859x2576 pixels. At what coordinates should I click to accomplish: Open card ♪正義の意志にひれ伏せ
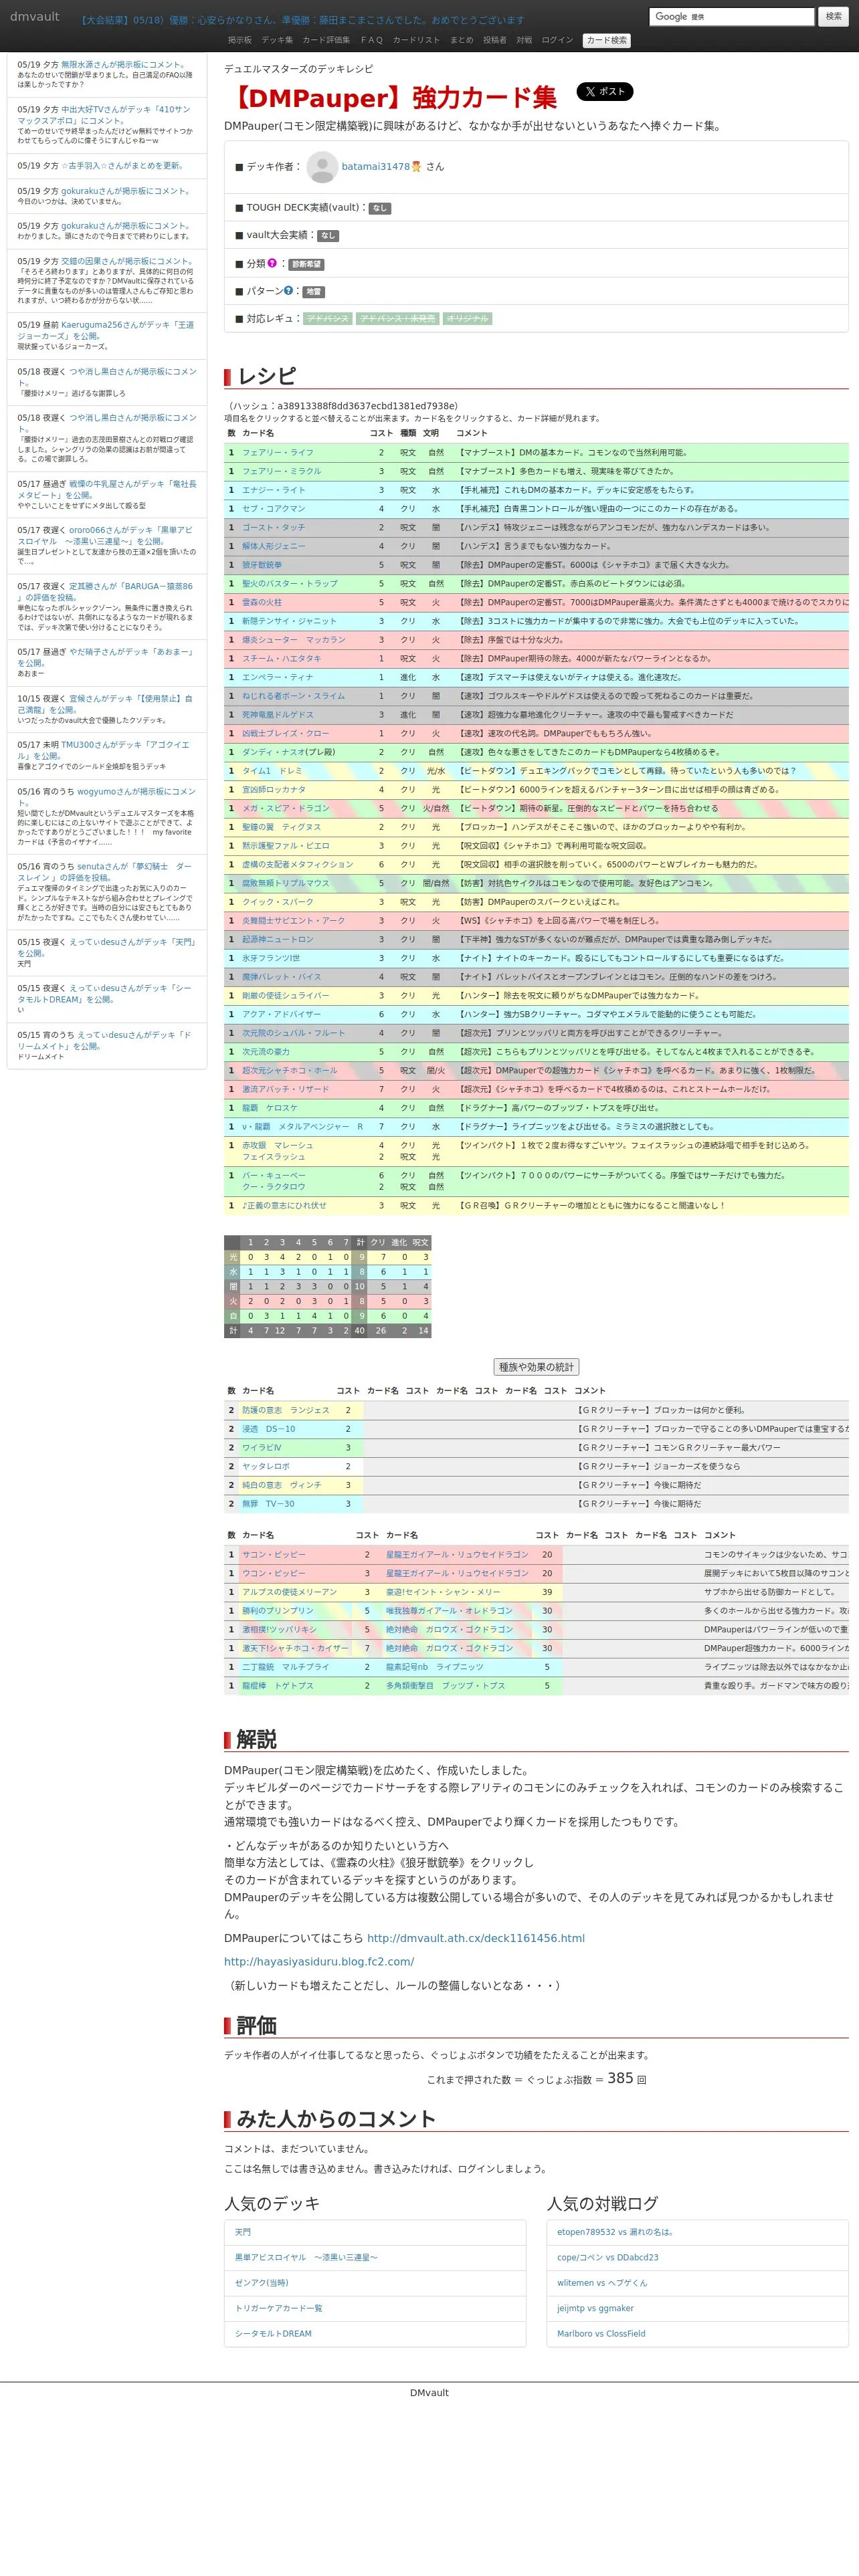(x=284, y=1206)
